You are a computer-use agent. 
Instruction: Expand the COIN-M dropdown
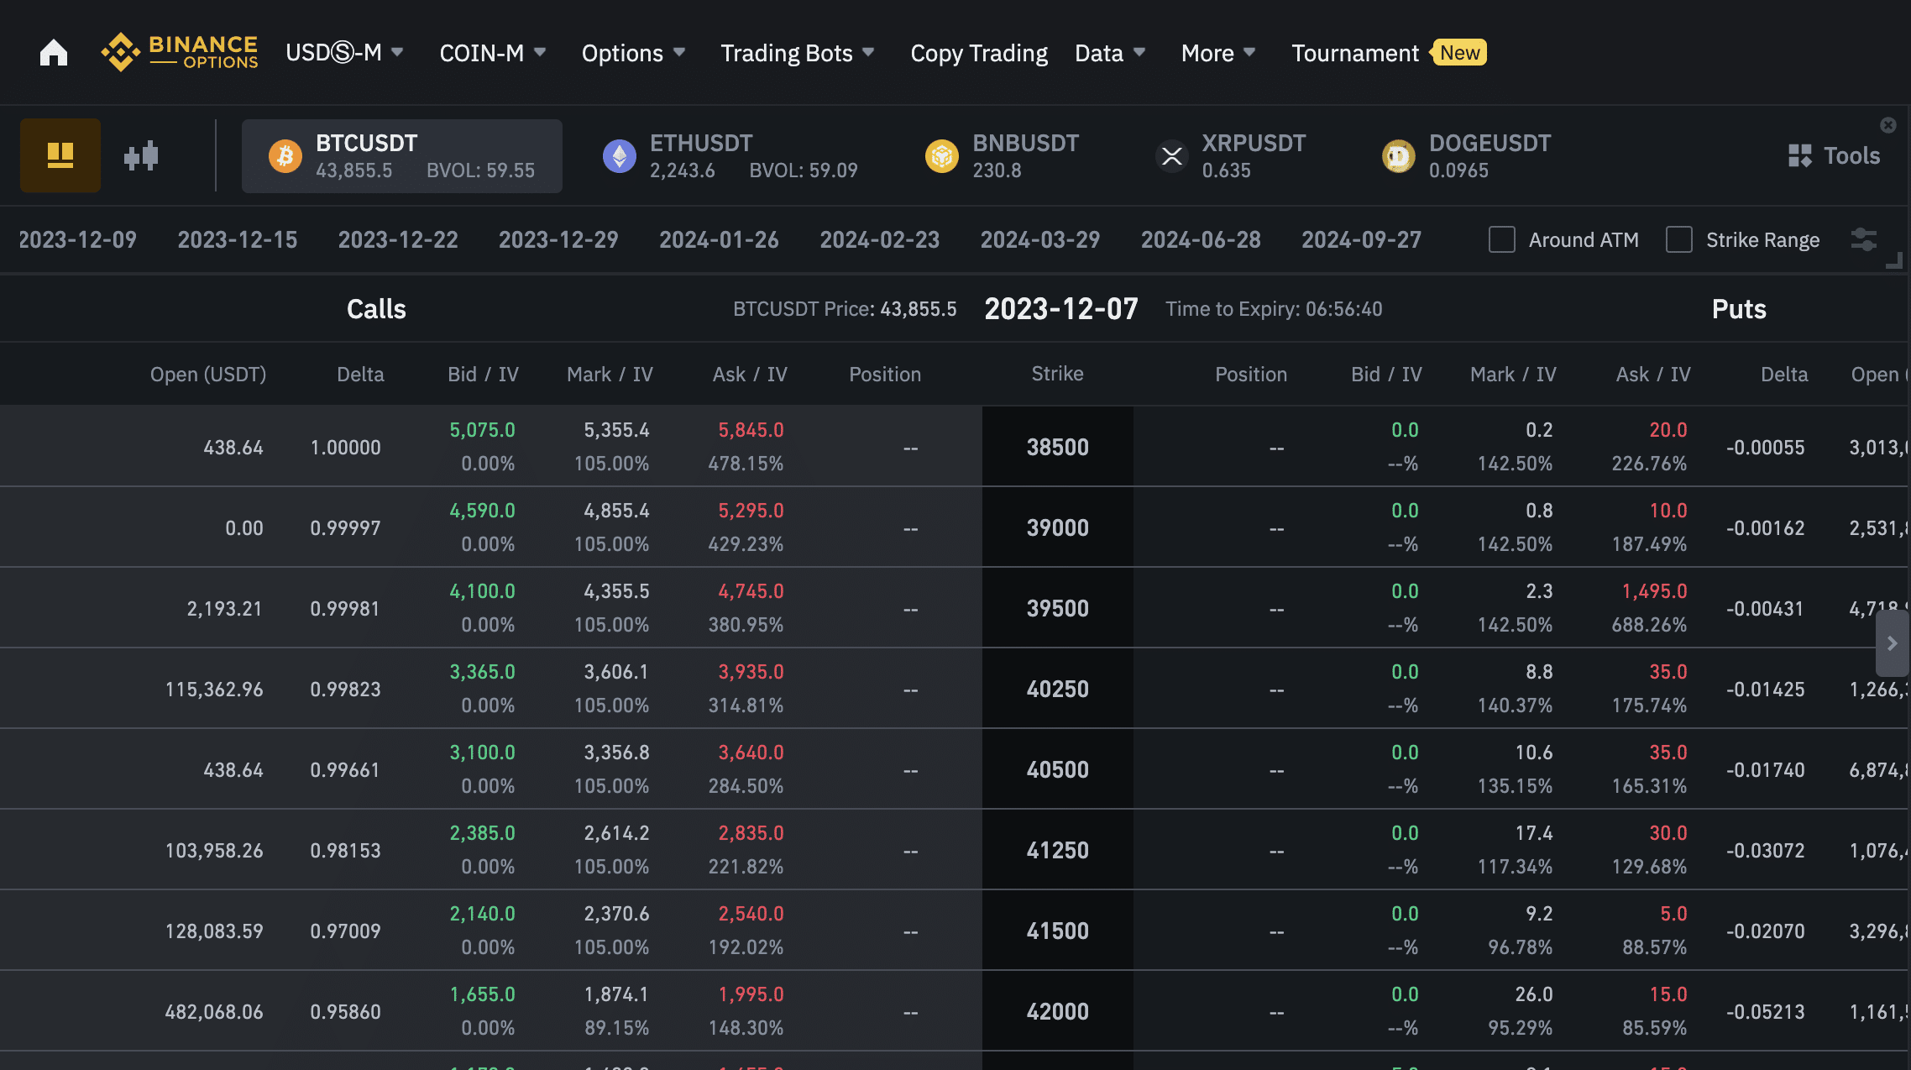coord(493,53)
